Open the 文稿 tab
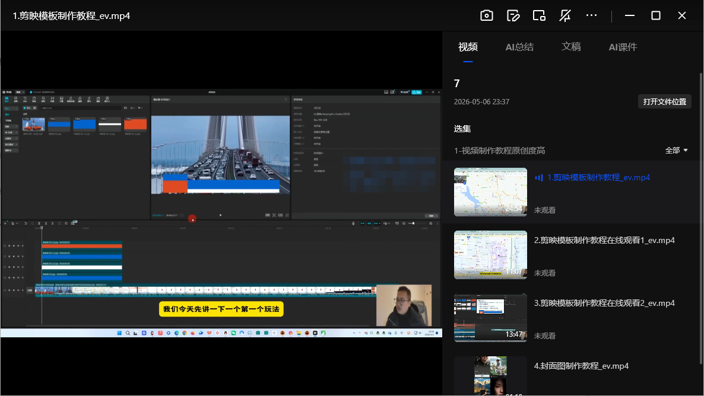 [571, 47]
